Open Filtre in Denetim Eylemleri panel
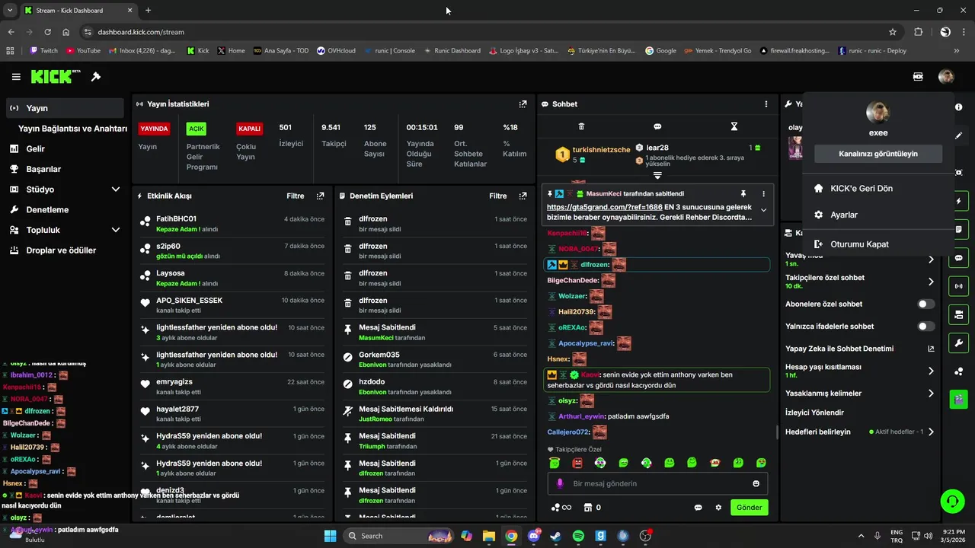 (498, 196)
